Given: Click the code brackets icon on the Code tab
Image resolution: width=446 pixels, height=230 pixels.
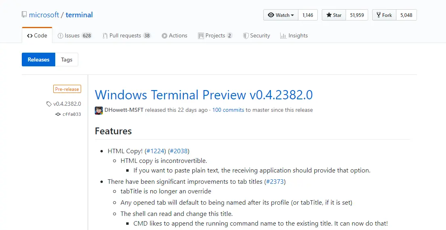Looking at the screenshot, I should pyautogui.click(x=30, y=36).
